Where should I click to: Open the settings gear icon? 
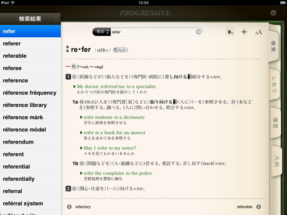[x=273, y=13]
